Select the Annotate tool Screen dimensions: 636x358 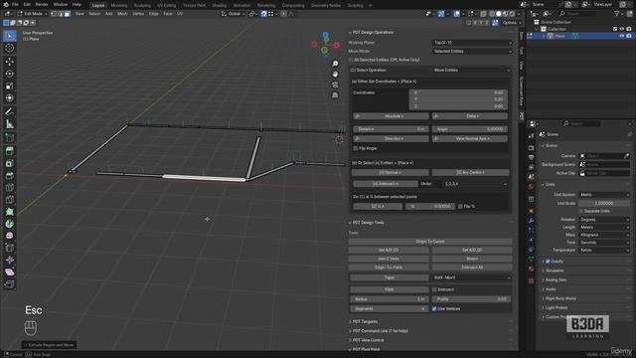coord(9,111)
